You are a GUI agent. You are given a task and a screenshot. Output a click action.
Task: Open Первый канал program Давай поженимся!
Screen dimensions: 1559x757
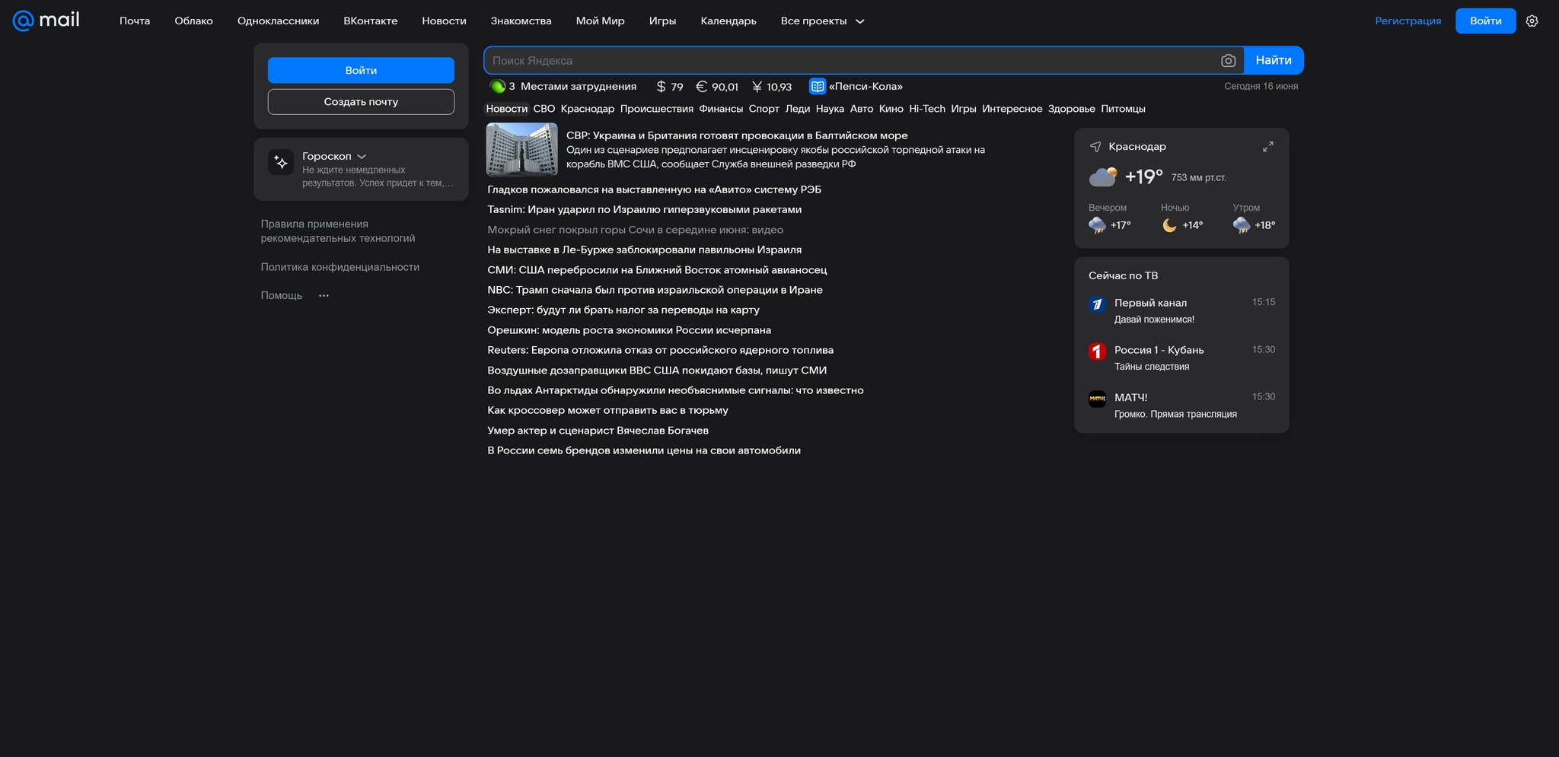pos(1154,320)
